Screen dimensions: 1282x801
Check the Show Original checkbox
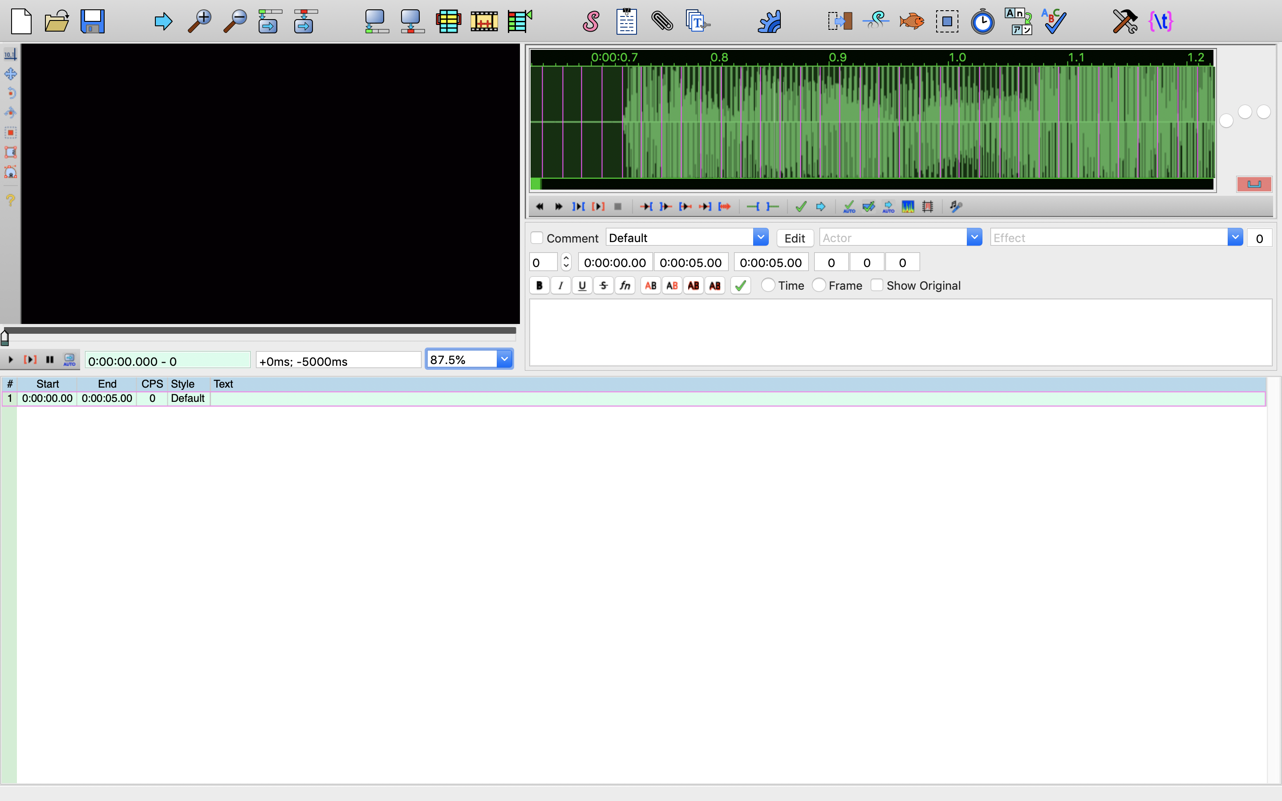pos(877,285)
